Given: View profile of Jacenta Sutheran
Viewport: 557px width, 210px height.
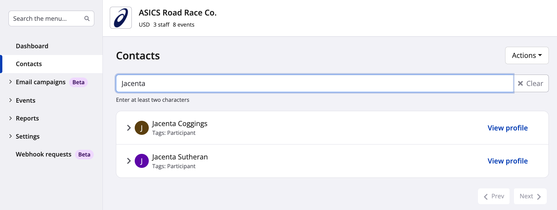Looking at the screenshot, I should [508, 161].
